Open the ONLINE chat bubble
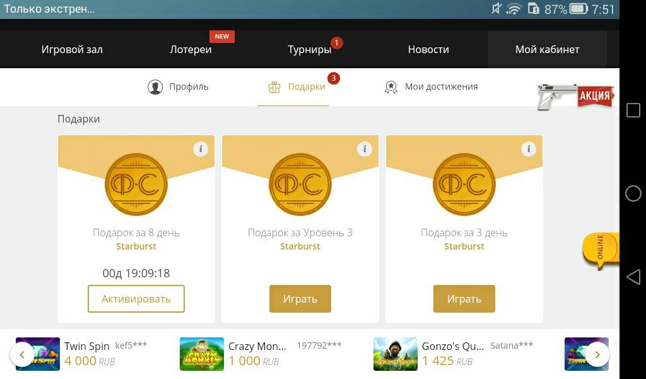The height and width of the screenshot is (379, 646). [601, 250]
